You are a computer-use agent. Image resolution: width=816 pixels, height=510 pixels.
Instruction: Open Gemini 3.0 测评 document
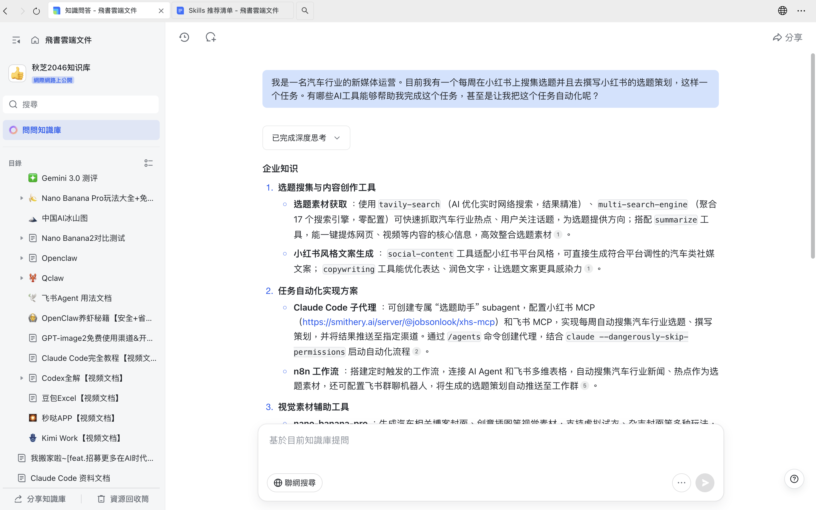tap(70, 178)
